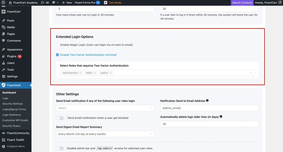Image resolution: width=283 pixels, height=152 pixels.
Task: Go to Security Settings submenu
Action: pos(12,104)
